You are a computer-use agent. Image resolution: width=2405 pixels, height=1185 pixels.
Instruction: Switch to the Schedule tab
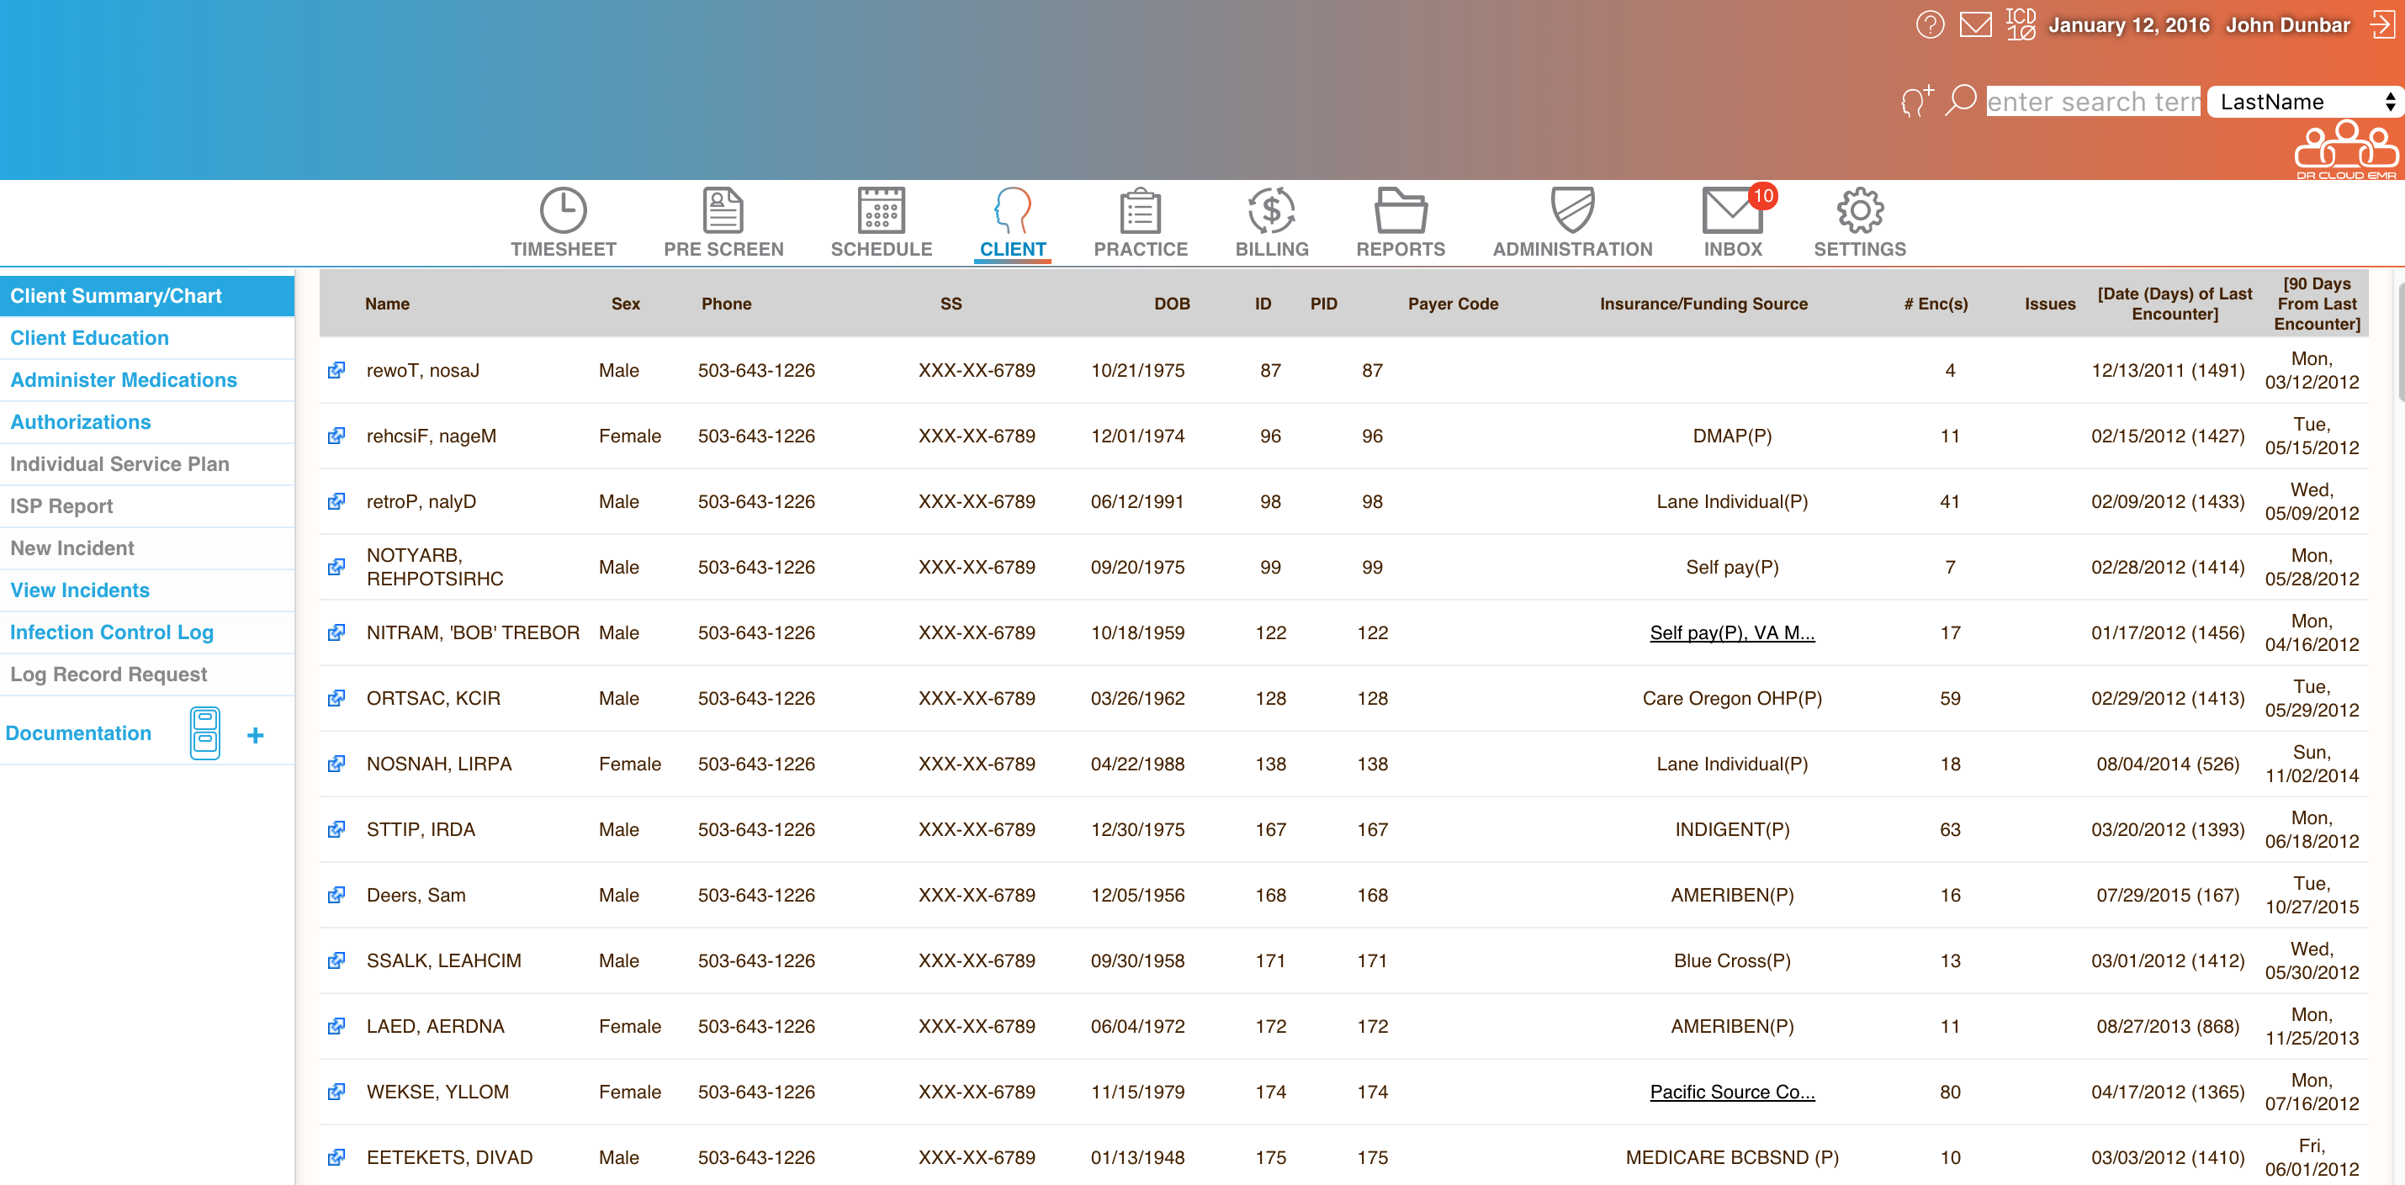click(881, 222)
